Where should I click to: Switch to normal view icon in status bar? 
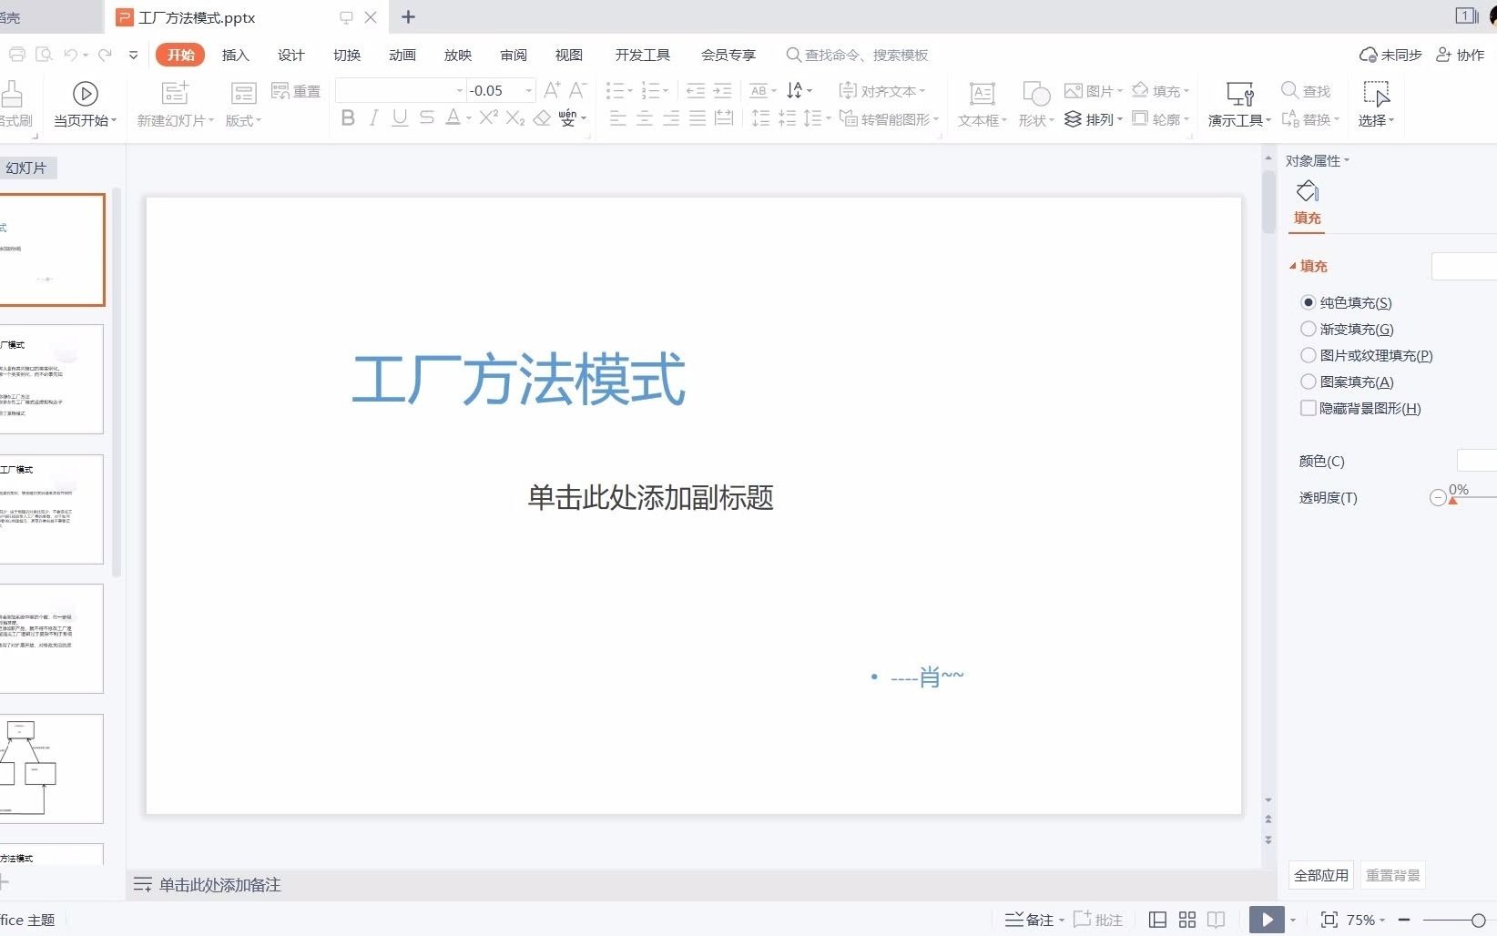coord(1157,920)
